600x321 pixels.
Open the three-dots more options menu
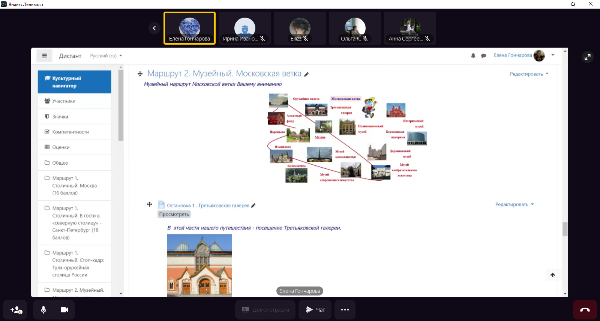coord(345,310)
